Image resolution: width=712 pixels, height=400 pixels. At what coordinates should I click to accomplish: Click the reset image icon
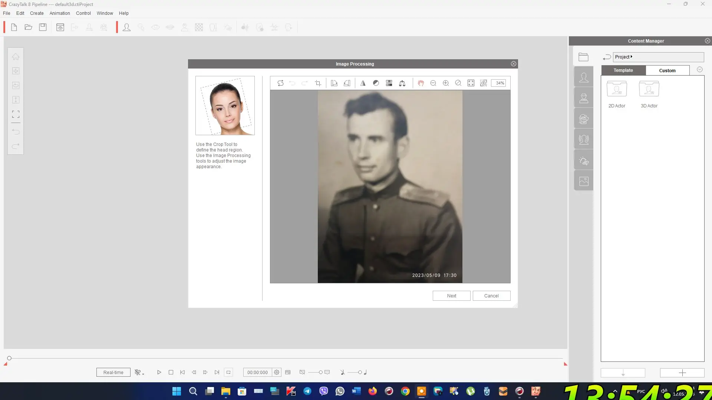(280, 83)
